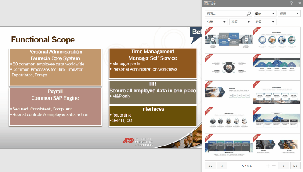Select the template with blue-gray tiled photo banner
The width and height of the screenshot is (303, 172).
tap(229, 40)
